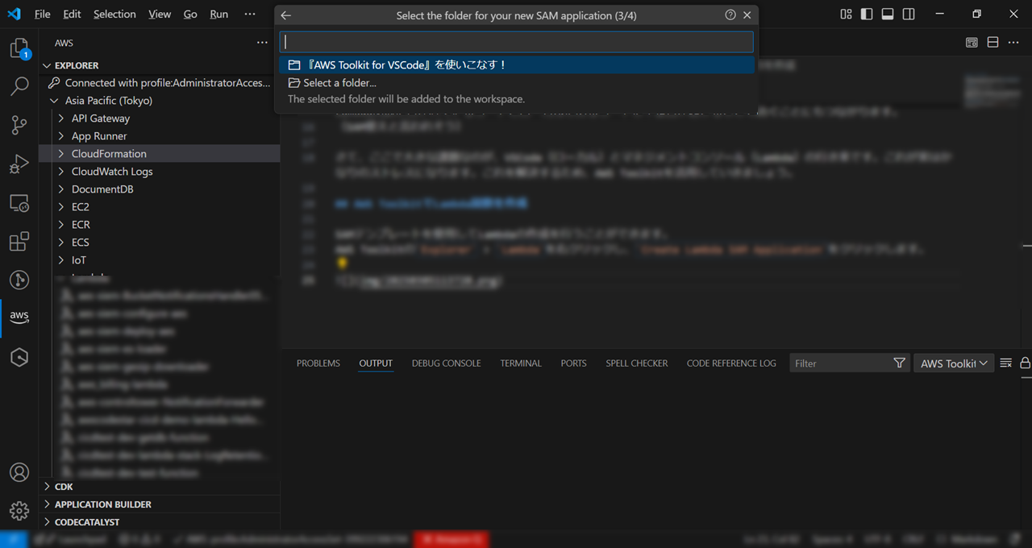
Task: Click the back arrow in the SAM dialog
Action: tap(285, 14)
